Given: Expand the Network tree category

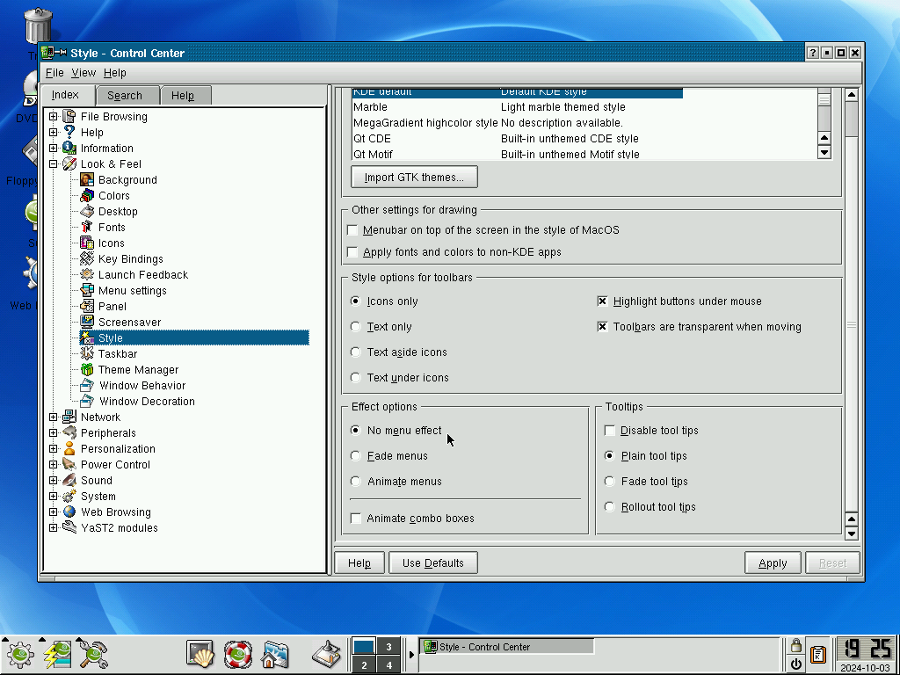Looking at the screenshot, I should (x=54, y=417).
